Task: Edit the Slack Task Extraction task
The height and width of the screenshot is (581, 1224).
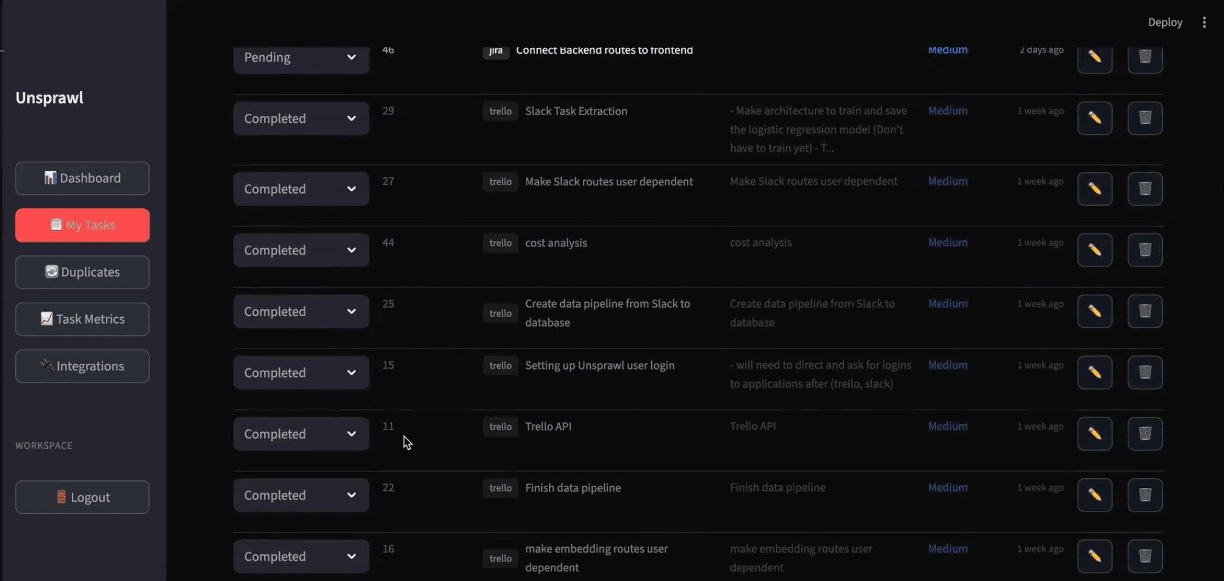Action: (x=1094, y=118)
